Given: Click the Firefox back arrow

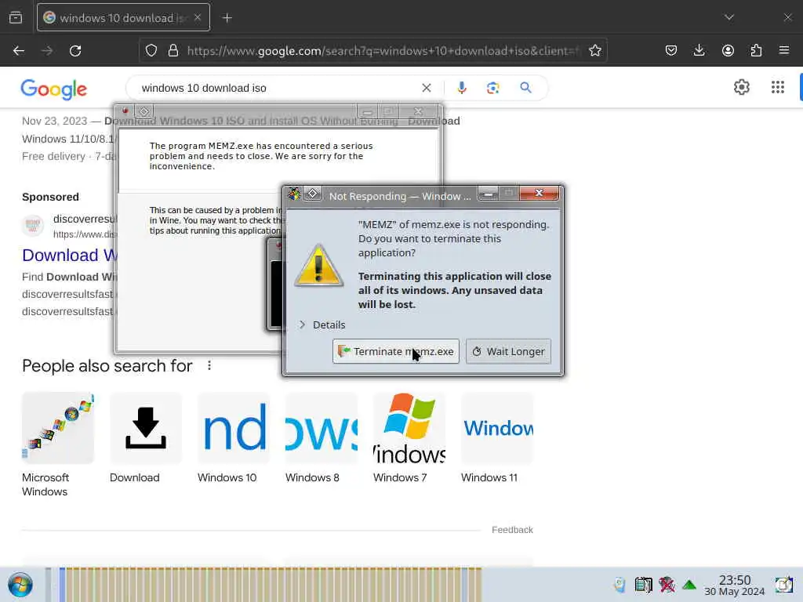Looking at the screenshot, I should (x=19, y=51).
